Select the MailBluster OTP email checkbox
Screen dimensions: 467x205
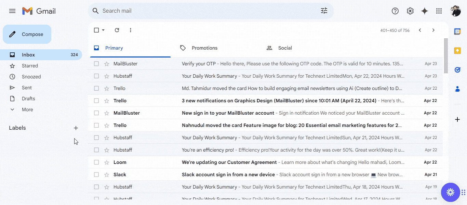pyautogui.click(x=96, y=63)
